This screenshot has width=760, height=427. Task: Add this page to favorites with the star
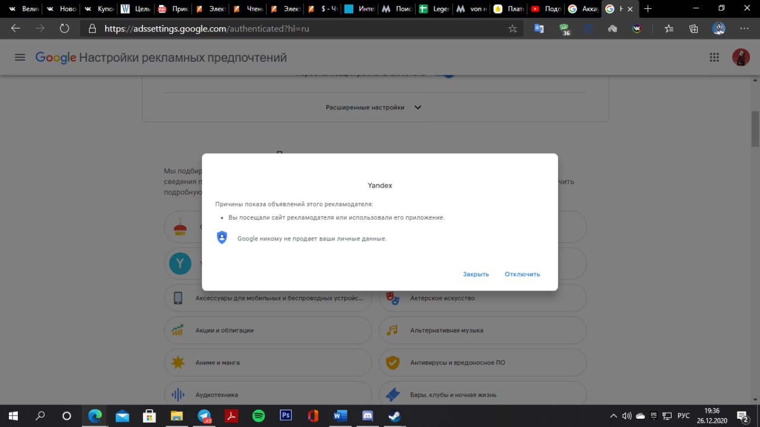click(512, 29)
